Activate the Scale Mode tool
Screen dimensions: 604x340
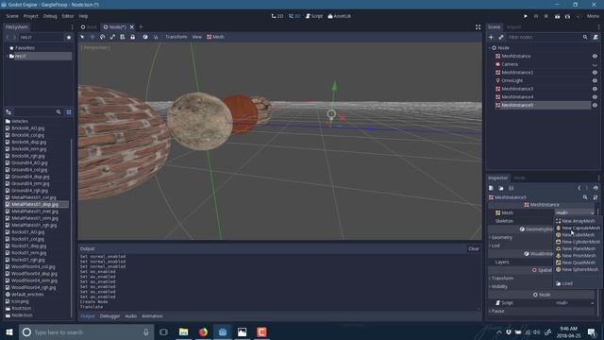(112, 37)
